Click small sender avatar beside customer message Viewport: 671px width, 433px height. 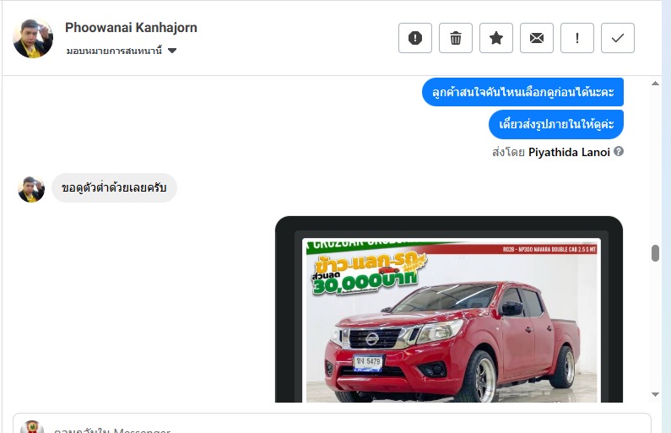click(x=31, y=189)
